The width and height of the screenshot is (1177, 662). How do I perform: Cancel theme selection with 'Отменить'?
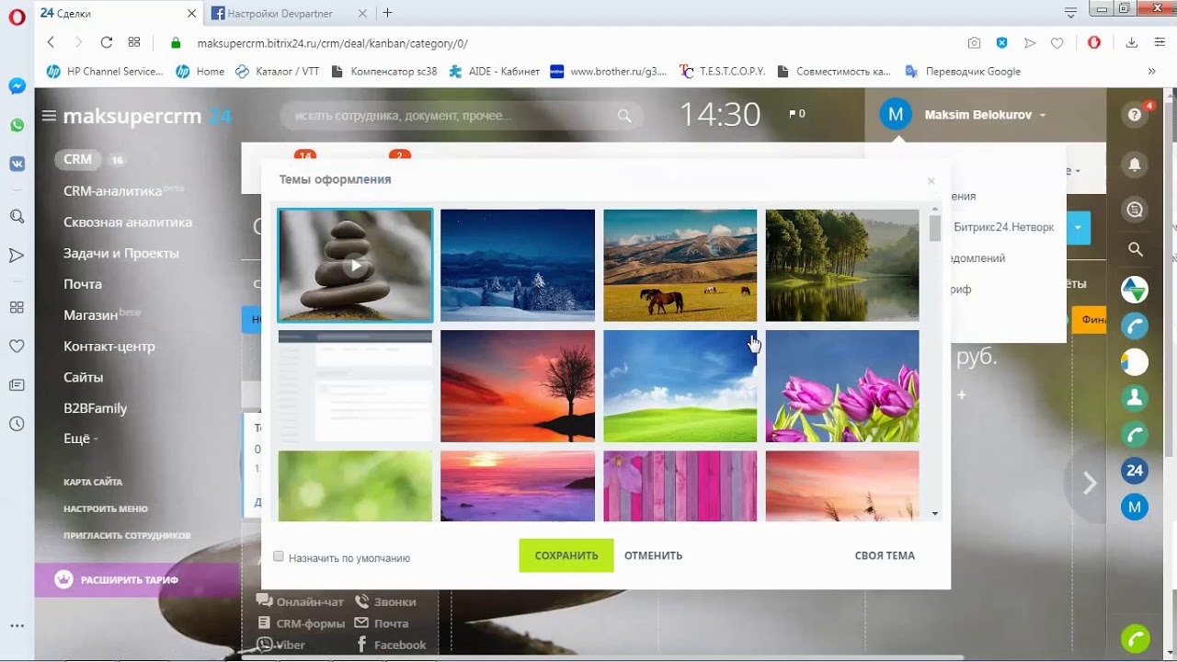(653, 555)
